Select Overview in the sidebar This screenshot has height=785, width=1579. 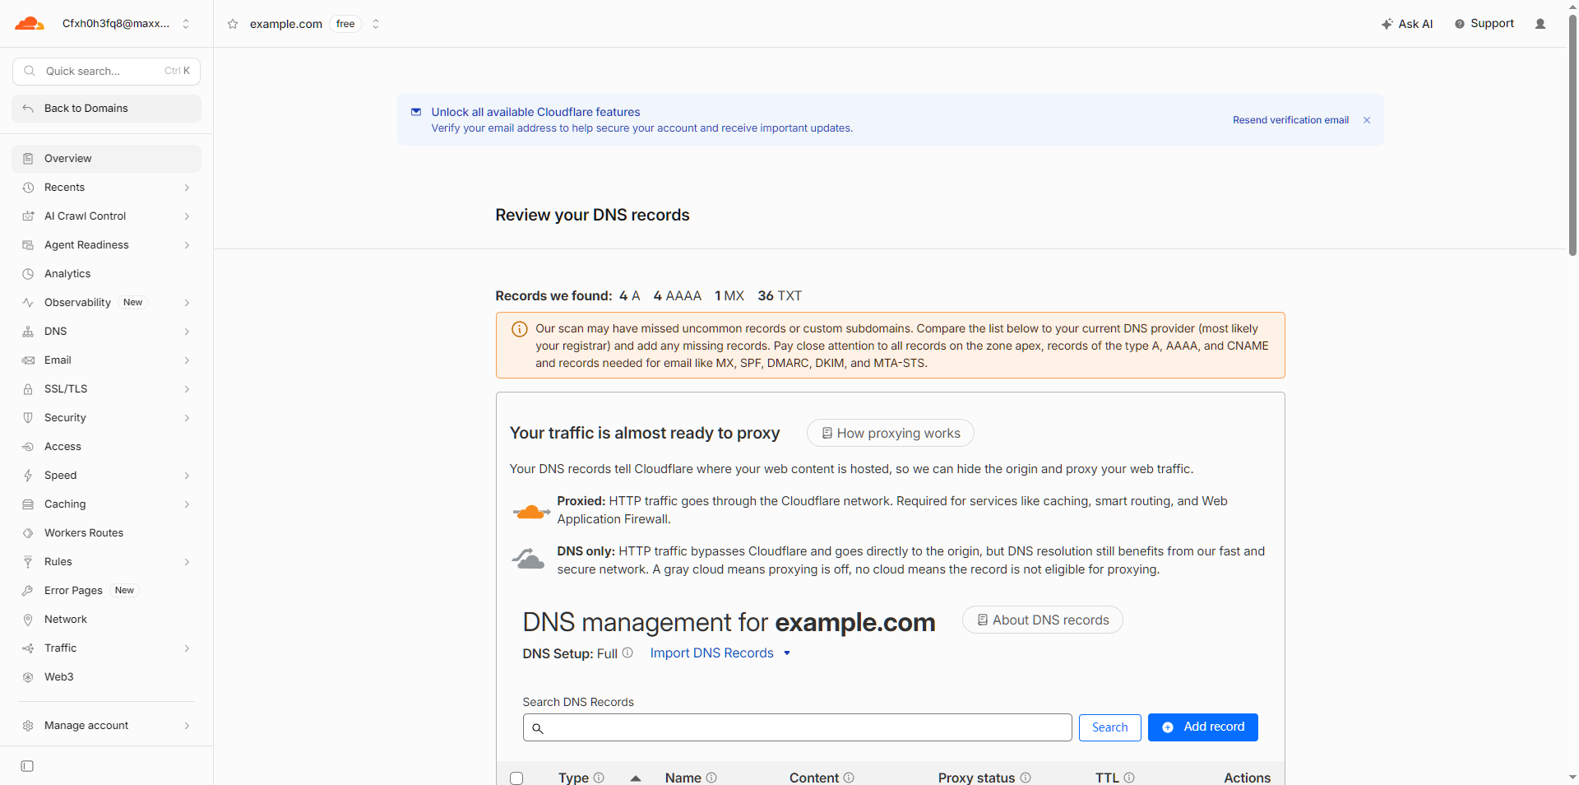point(106,159)
